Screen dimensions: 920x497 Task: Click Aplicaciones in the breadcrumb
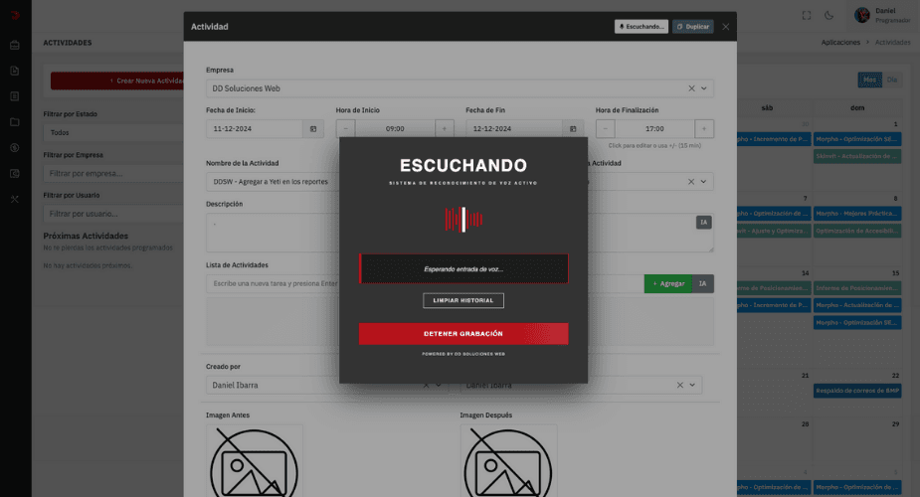(x=840, y=43)
